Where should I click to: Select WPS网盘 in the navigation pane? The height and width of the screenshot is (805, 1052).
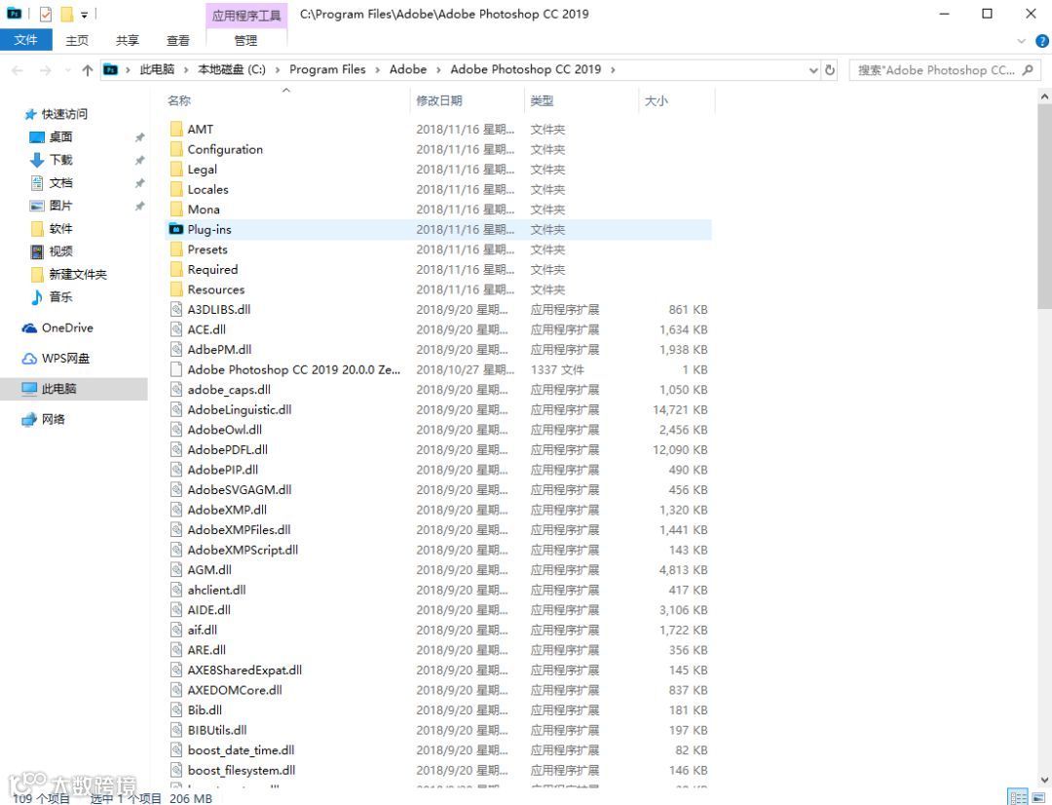65,359
